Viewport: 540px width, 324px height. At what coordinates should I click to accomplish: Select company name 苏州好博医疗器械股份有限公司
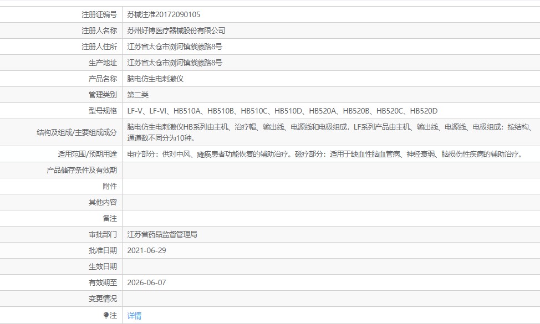(176, 30)
